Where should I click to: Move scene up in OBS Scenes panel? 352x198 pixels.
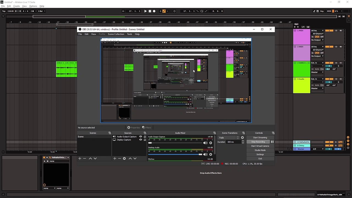(x=90, y=158)
